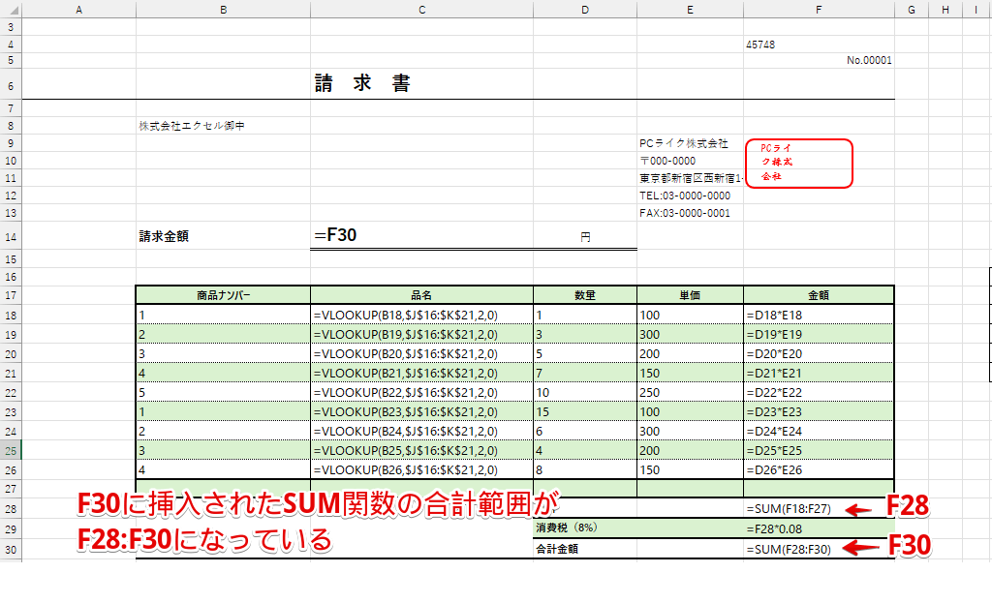Image resolution: width=992 pixels, height=603 pixels.
Task: Select the =D18*E18 cell
Action: point(819,315)
